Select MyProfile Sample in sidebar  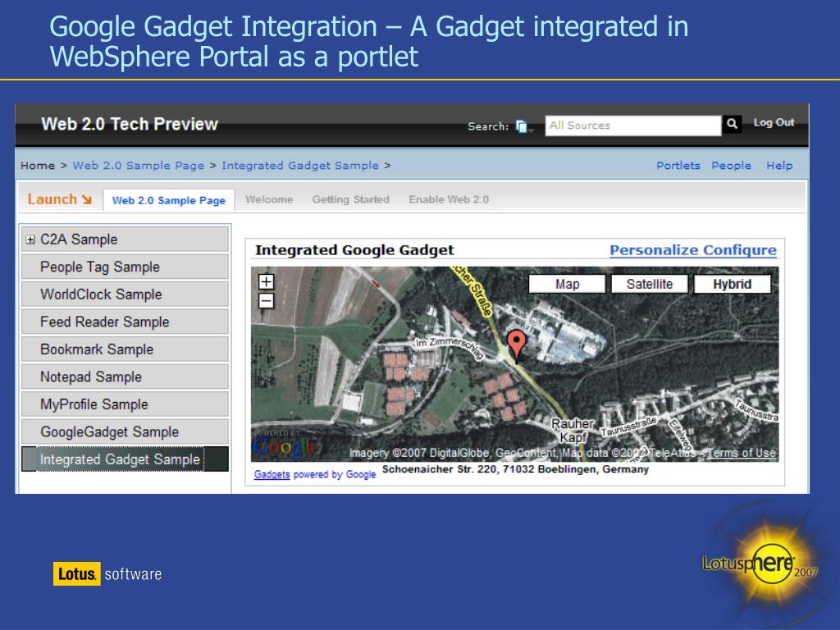click(x=125, y=404)
